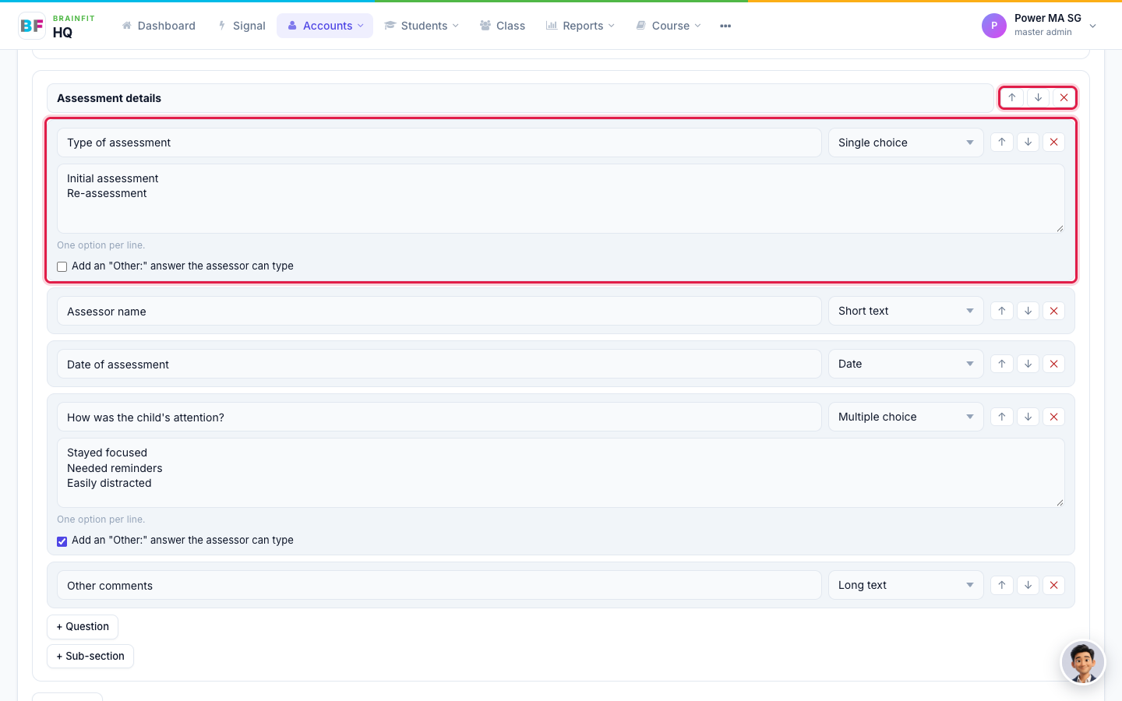Expand the Power MA SG user menu
This screenshot has height=701, width=1122.
(1039, 26)
